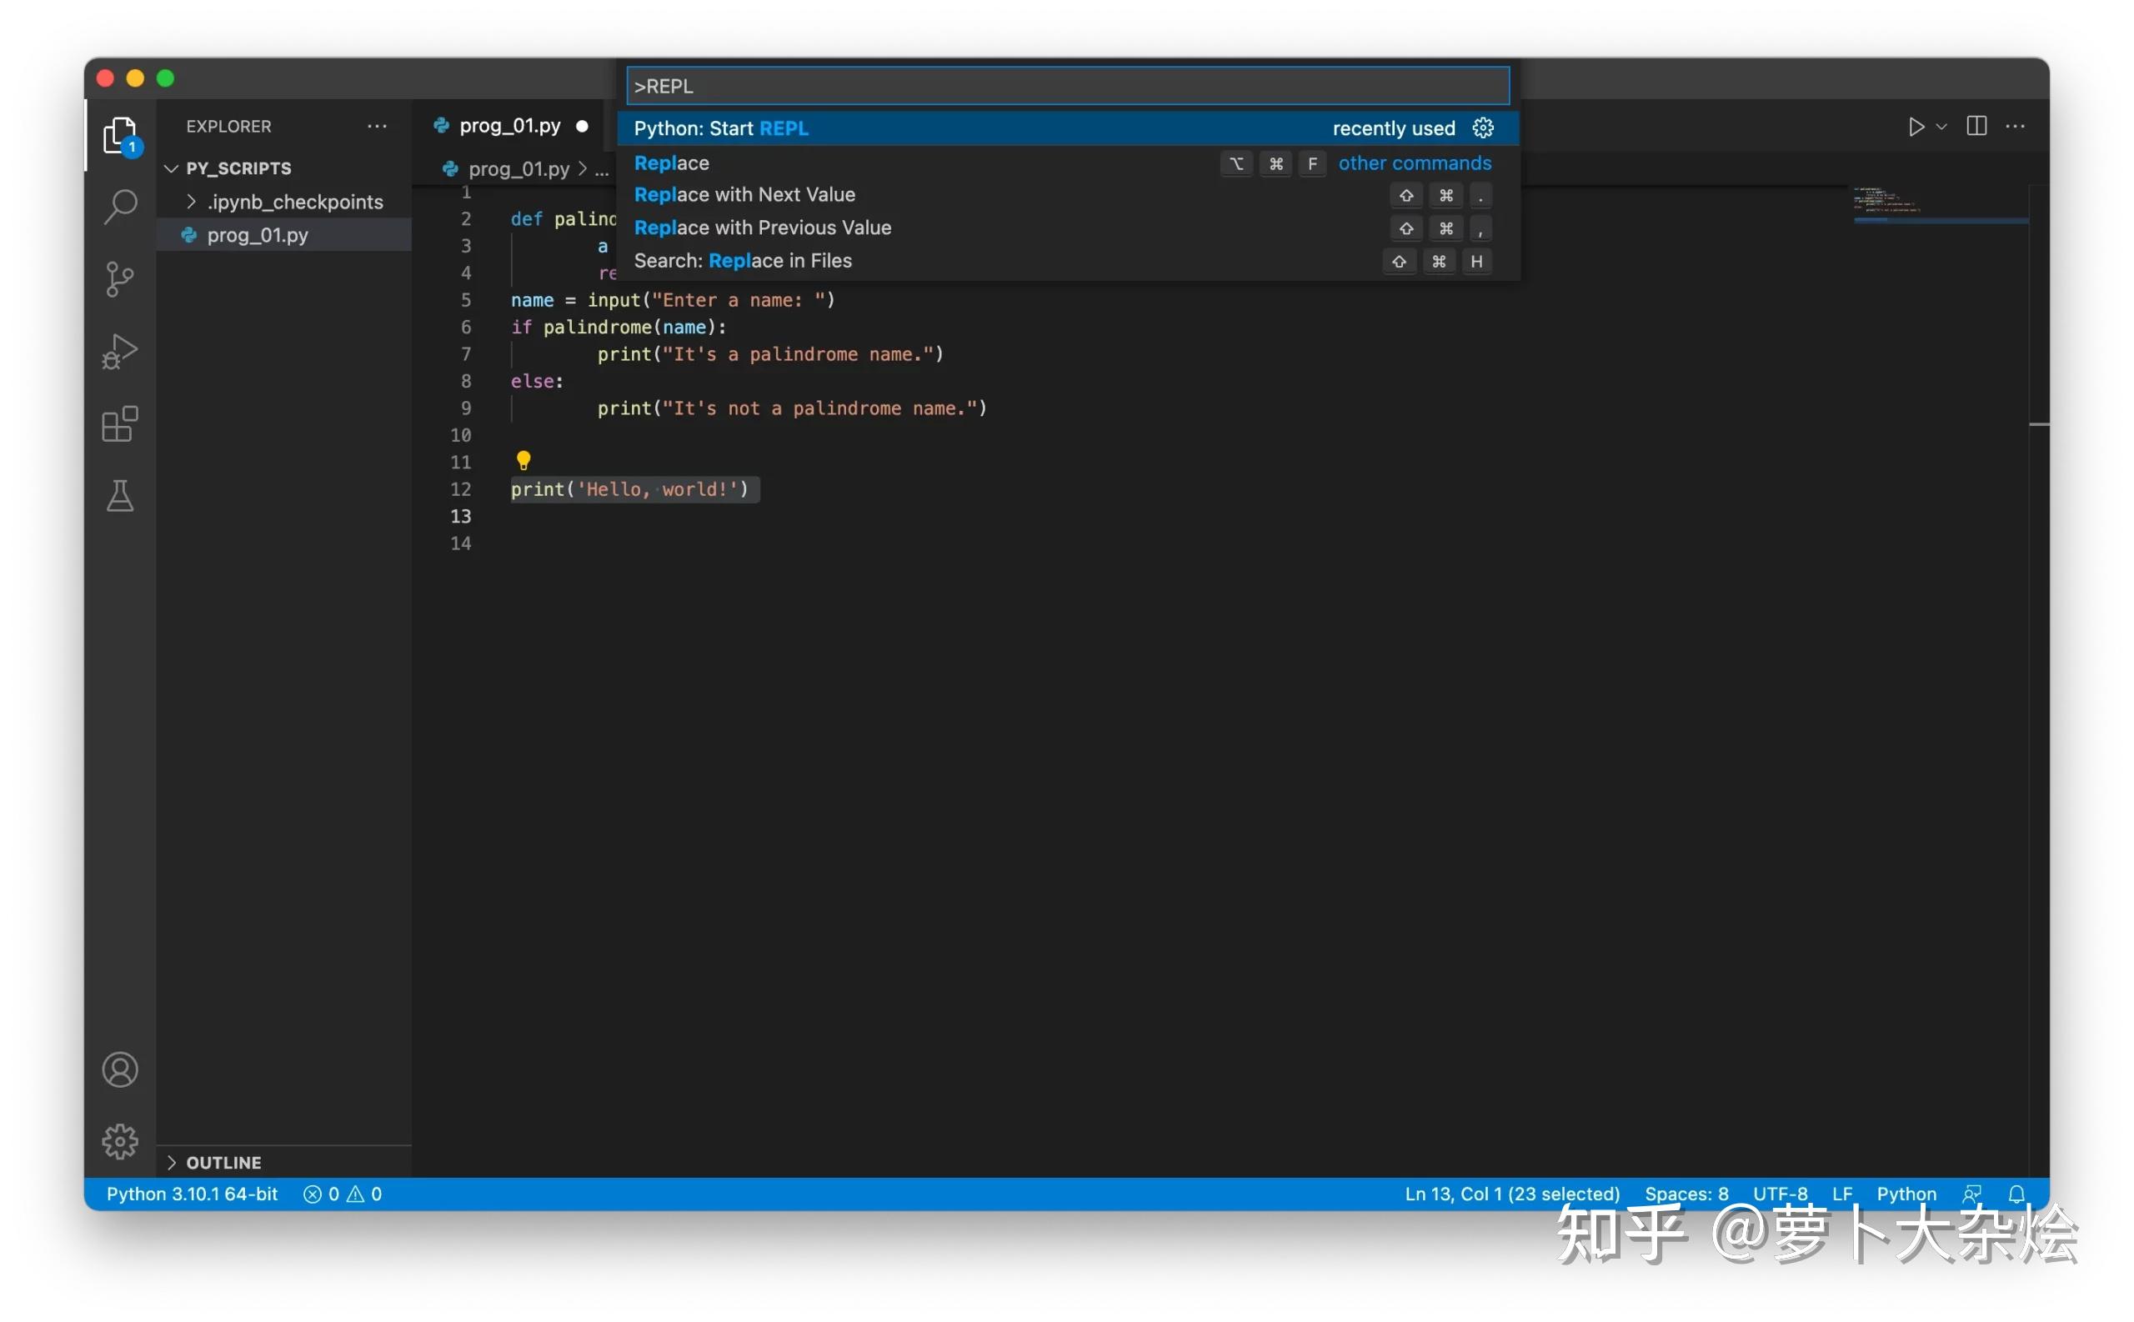This screenshot has height=1322, width=2134.
Task: Choose Replace with Next Value command
Action: tap(745, 195)
